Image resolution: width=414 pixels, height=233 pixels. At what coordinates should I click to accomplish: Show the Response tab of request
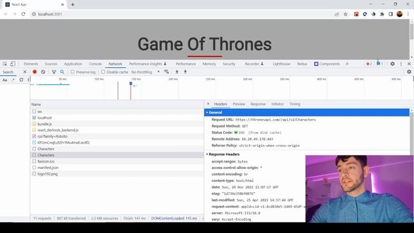pyautogui.click(x=258, y=104)
